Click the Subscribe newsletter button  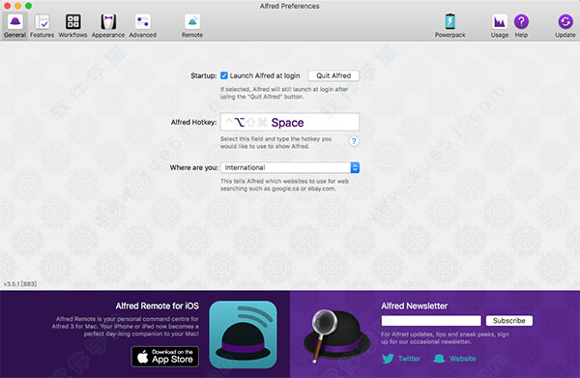click(509, 321)
